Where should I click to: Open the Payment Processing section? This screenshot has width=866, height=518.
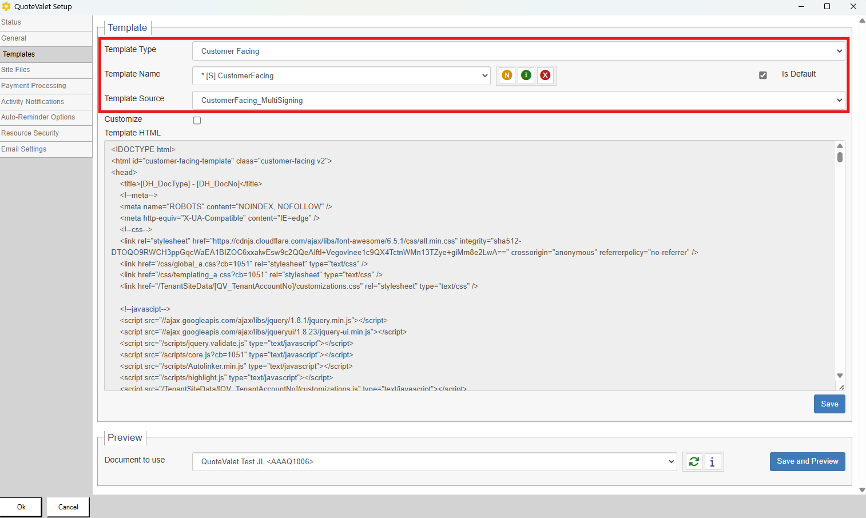point(46,86)
